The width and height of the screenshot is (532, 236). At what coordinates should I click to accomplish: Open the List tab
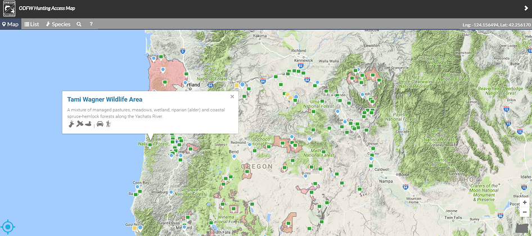click(32, 24)
